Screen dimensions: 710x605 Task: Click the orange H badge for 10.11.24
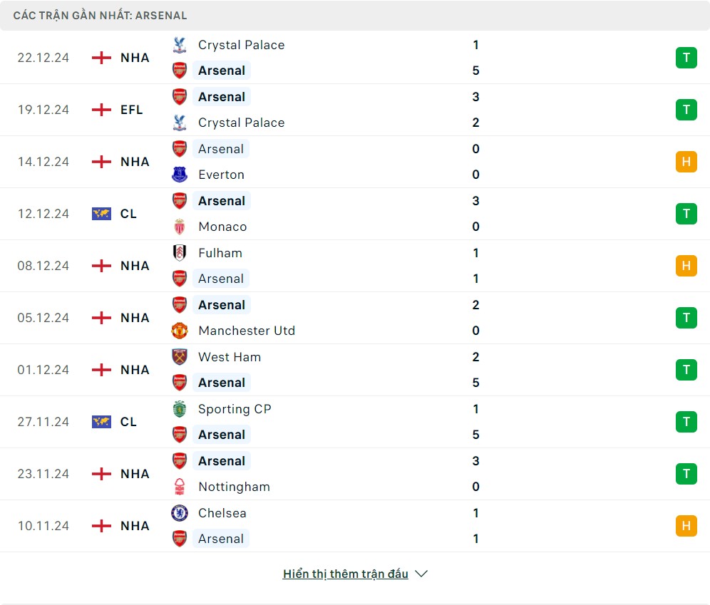coord(686,526)
